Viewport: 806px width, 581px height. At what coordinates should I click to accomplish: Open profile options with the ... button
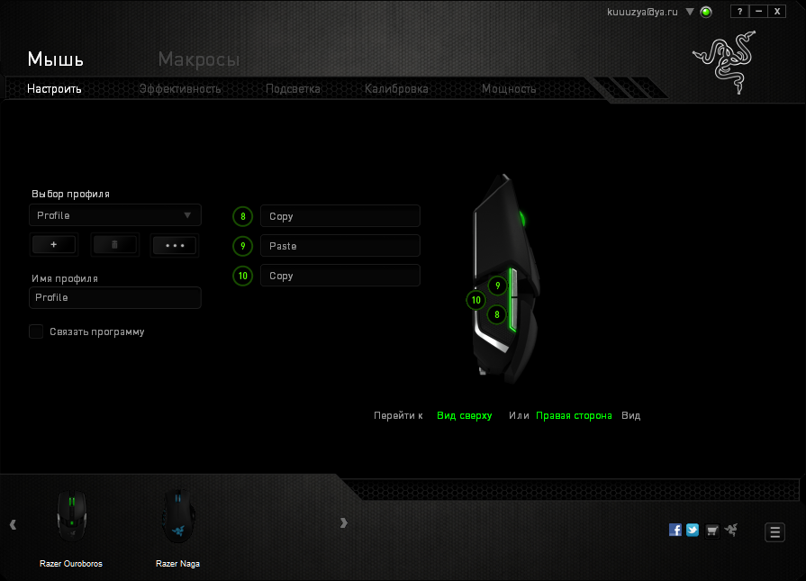(x=175, y=244)
